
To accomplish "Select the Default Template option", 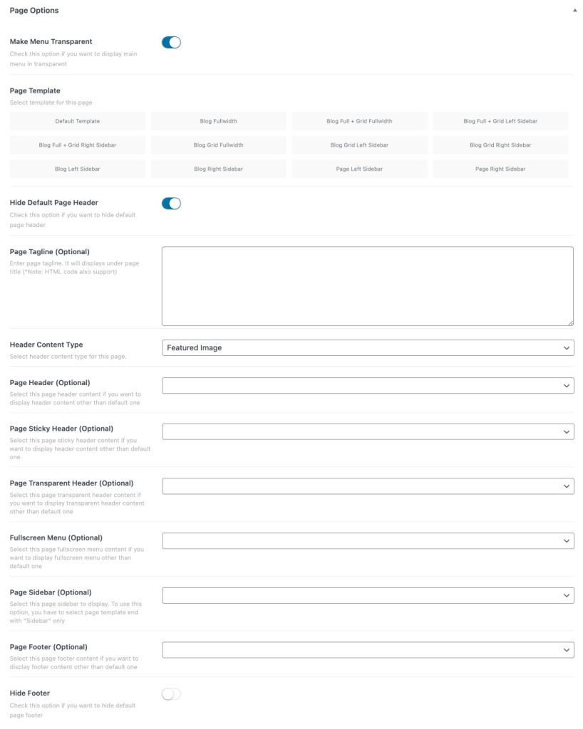I will pos(77,121).
